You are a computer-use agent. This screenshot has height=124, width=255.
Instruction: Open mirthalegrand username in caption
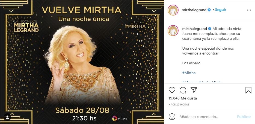click(x=194, y=29)
